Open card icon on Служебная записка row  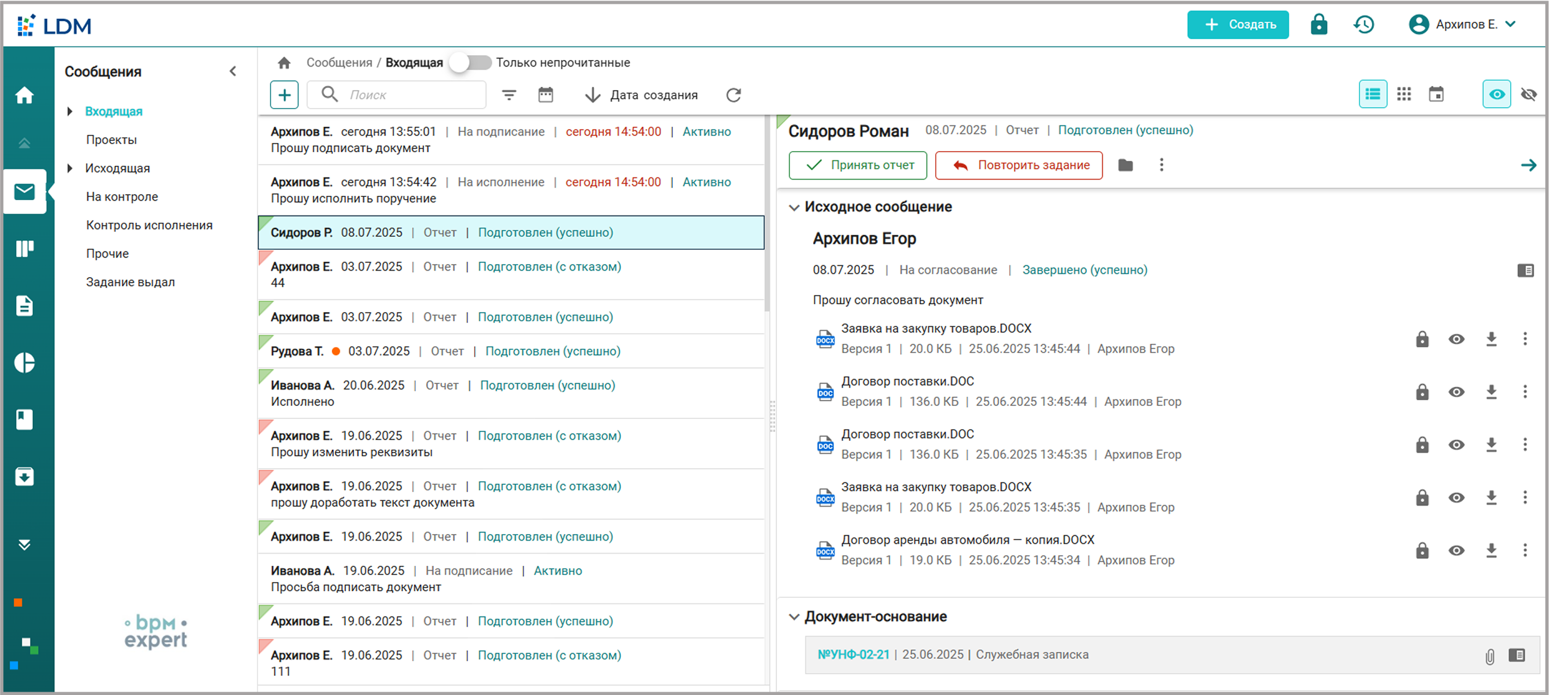[x=1516, y=655]
